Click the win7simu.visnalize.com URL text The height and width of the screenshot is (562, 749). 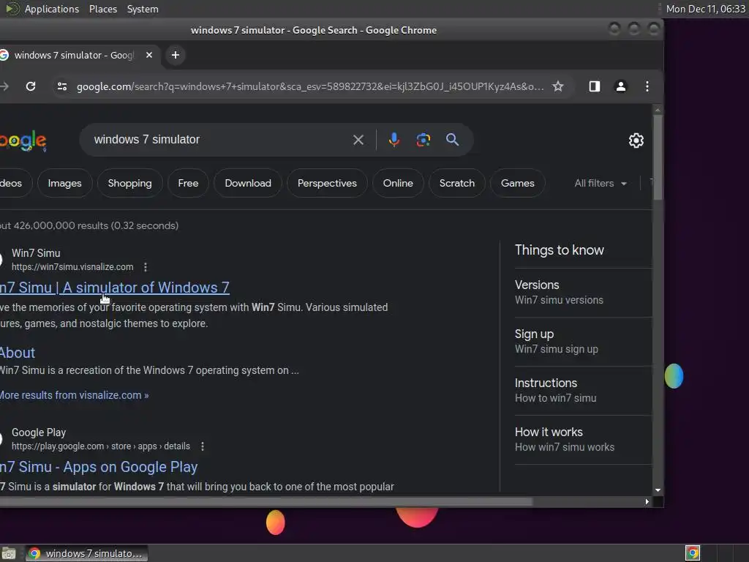pos(72,267)
